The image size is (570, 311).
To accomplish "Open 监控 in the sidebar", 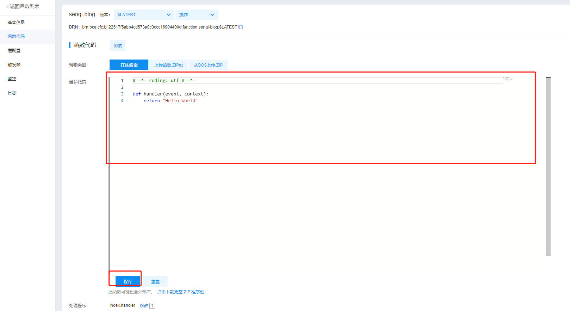I will [27, 79].
